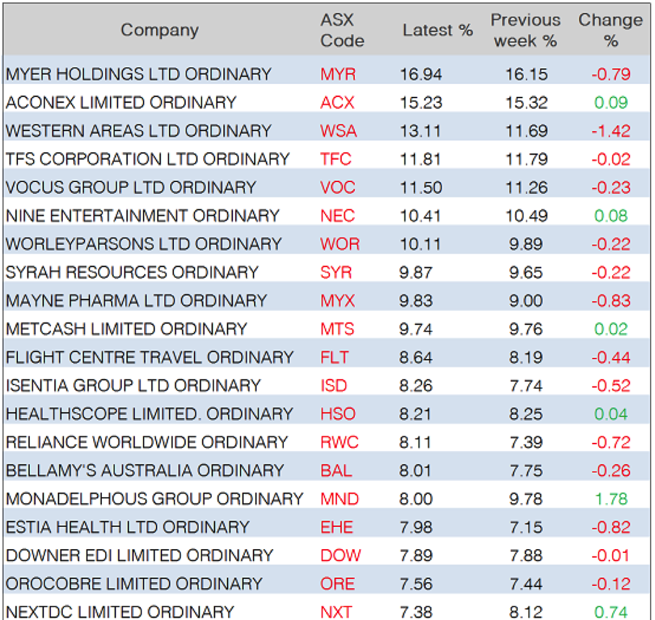Screen dimensions: 655x620
Task: Click the Western Areas change value -1.42
Action: pos(610,131)
